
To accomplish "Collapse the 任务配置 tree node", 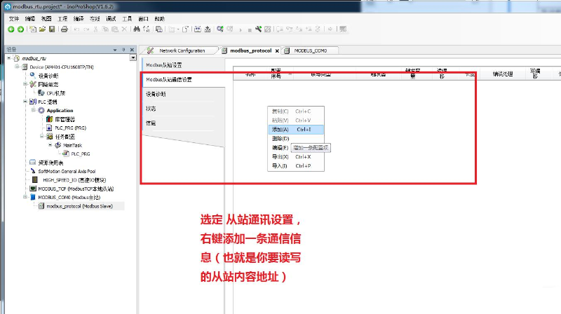I will click(42, 136).
